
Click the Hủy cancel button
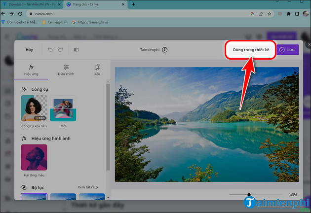29,50
